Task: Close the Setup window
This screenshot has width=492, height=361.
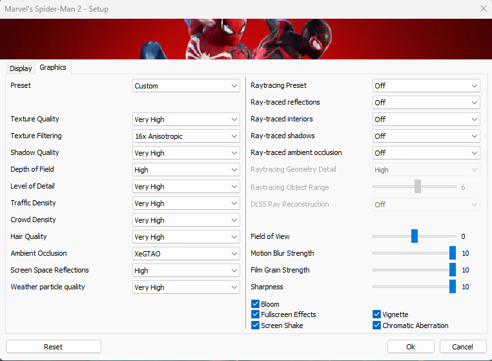Action: tap(484, 8)
